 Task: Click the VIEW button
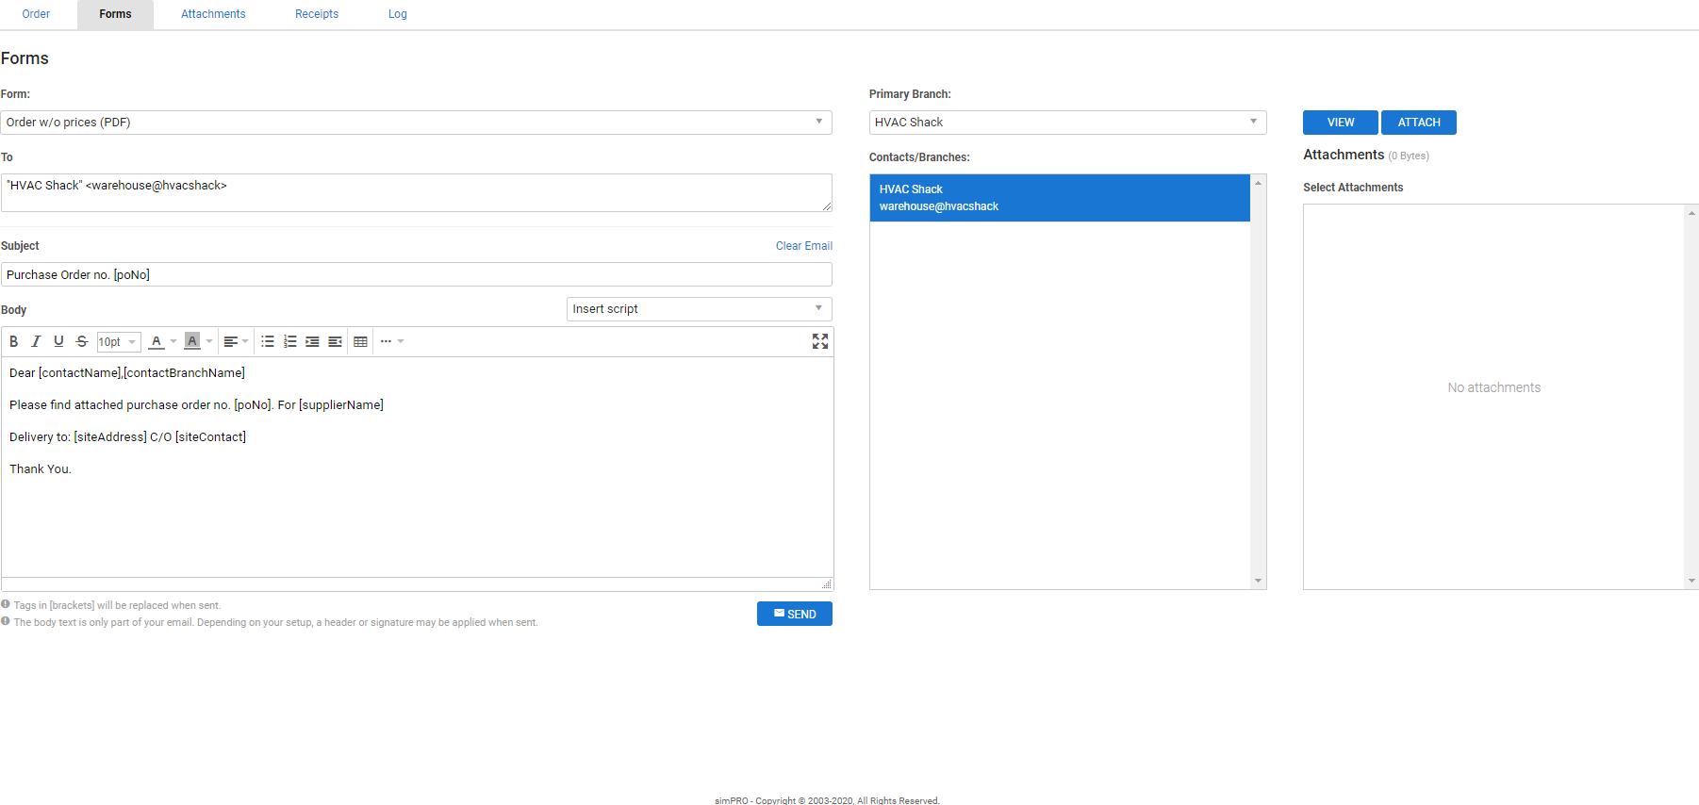pos(1340,123)
